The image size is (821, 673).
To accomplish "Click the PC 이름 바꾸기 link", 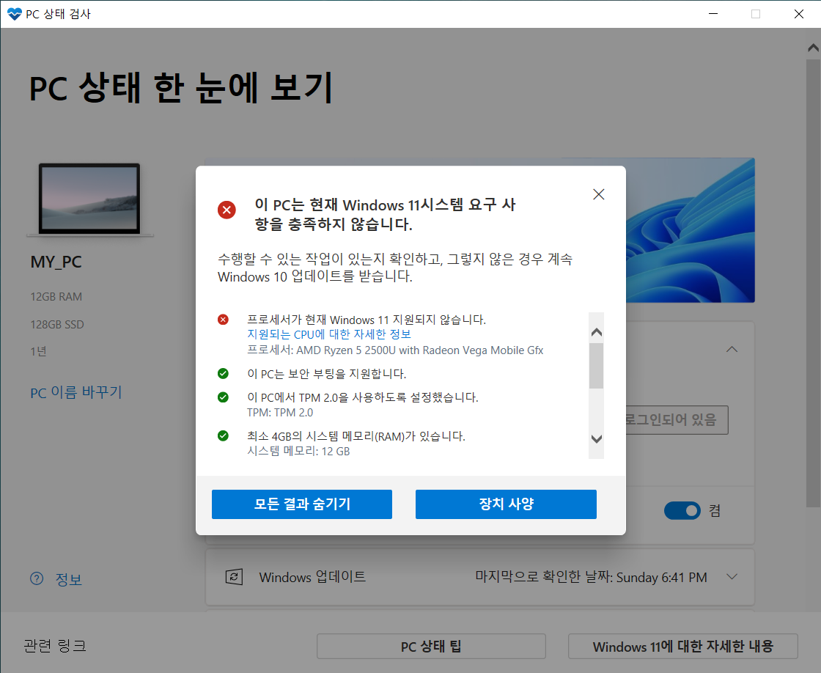I will [76, 392].
